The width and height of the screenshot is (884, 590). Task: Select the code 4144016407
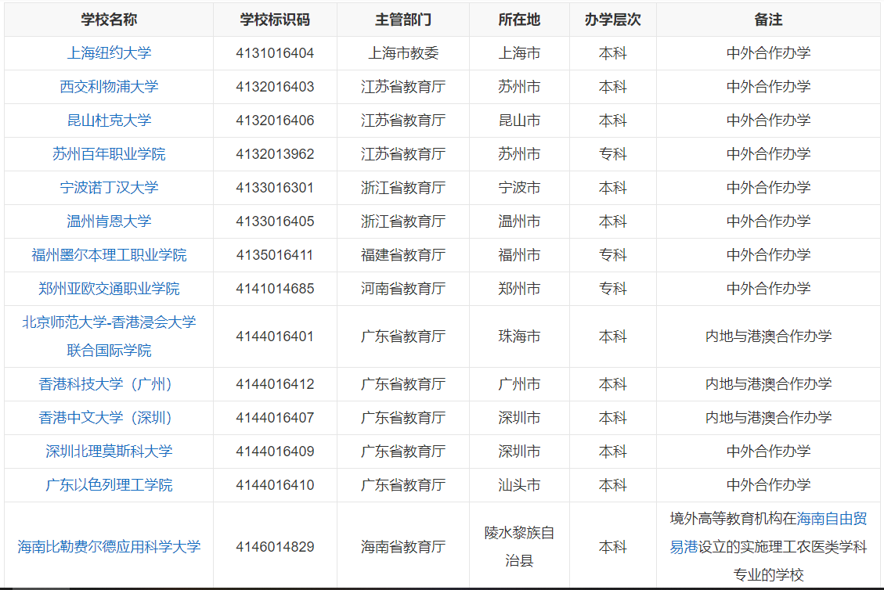point(275,418)
